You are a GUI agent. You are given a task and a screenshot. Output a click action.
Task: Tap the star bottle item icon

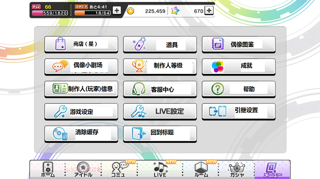pyautogui.click(x=139, y=44)
